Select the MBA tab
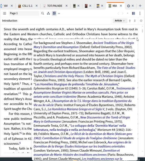 point(113,6)
